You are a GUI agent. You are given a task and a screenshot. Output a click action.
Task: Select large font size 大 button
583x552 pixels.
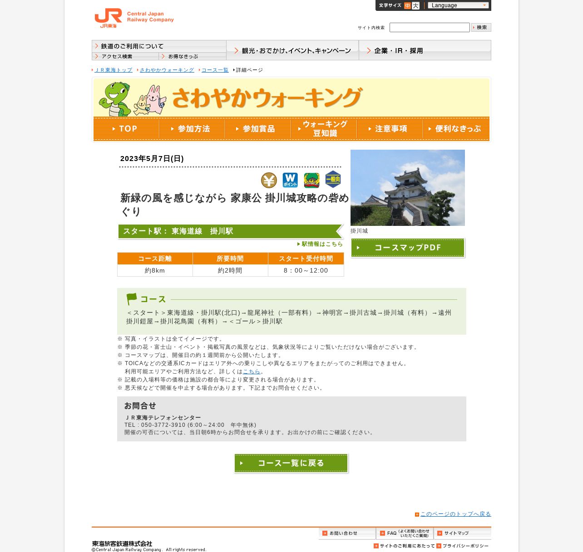point(415,5)
